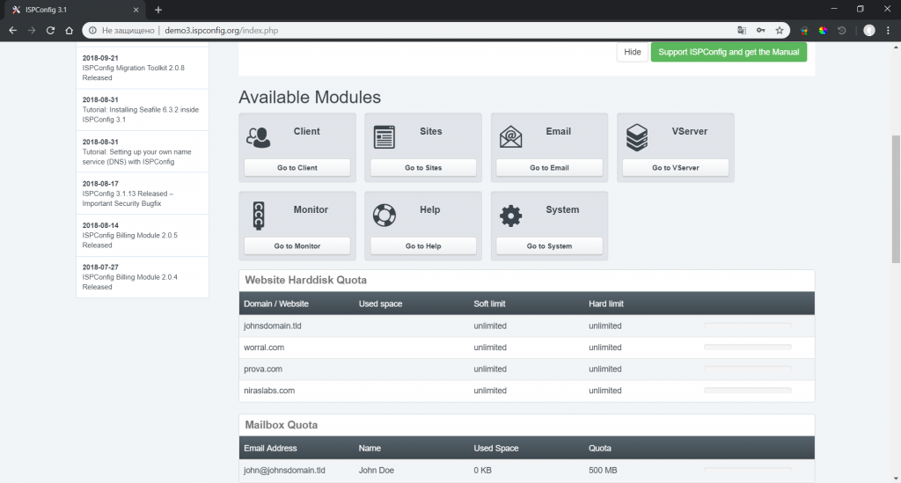Click the first extension icon in toolbar

point(804,31)
